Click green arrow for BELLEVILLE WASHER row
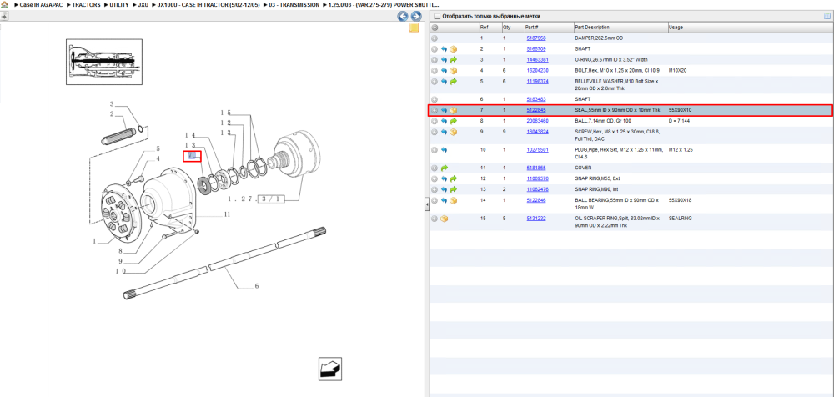 (x=453, y=82)
